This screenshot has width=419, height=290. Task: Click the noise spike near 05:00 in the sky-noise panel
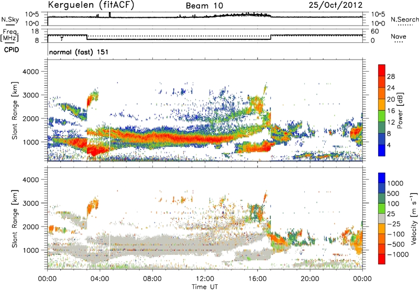point(109,15)
